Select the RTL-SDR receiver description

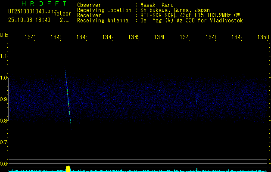pyautogui.click(x=190, y=15)
